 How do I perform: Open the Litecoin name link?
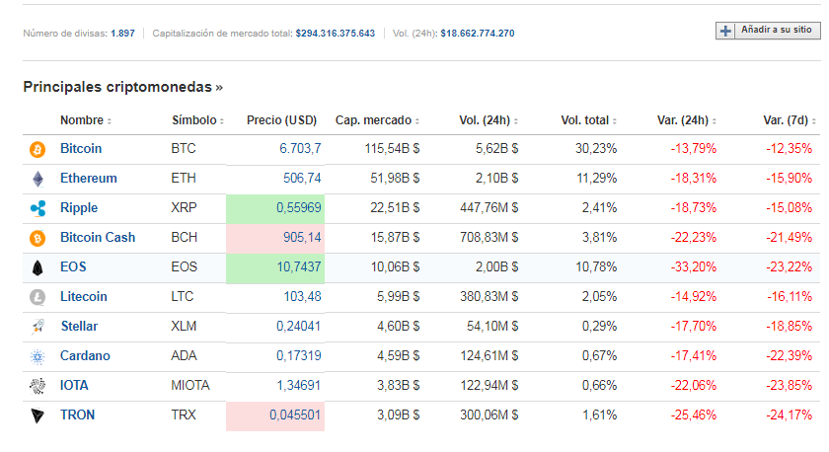pyautogui.click(x=84, y=297)
